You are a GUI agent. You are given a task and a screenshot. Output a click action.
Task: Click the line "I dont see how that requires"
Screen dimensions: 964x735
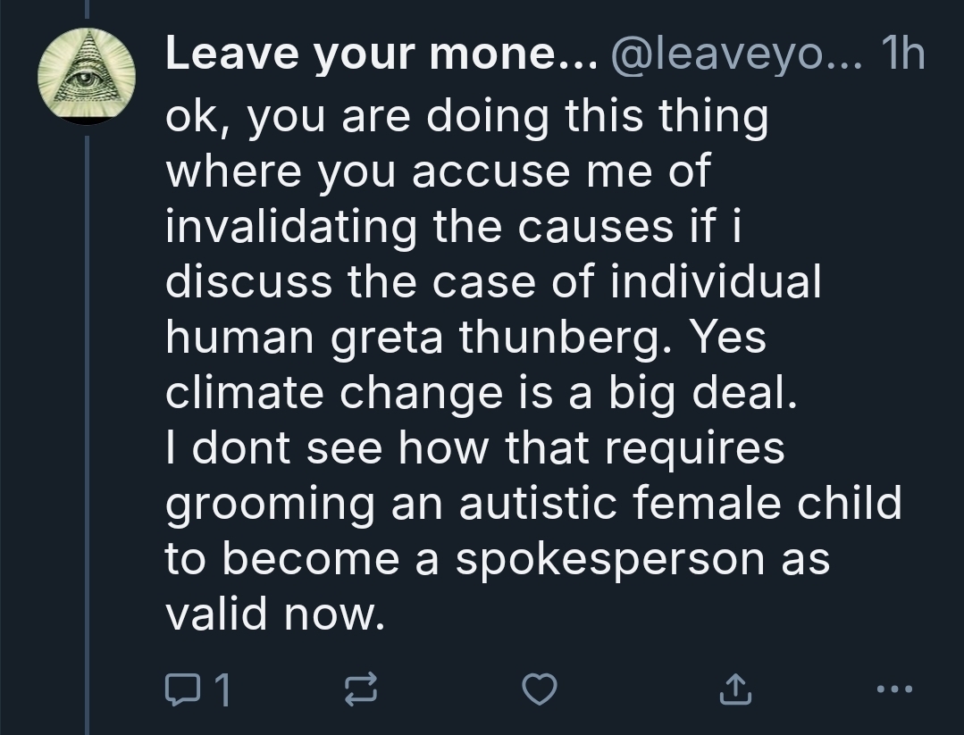(x=474, y=449)
